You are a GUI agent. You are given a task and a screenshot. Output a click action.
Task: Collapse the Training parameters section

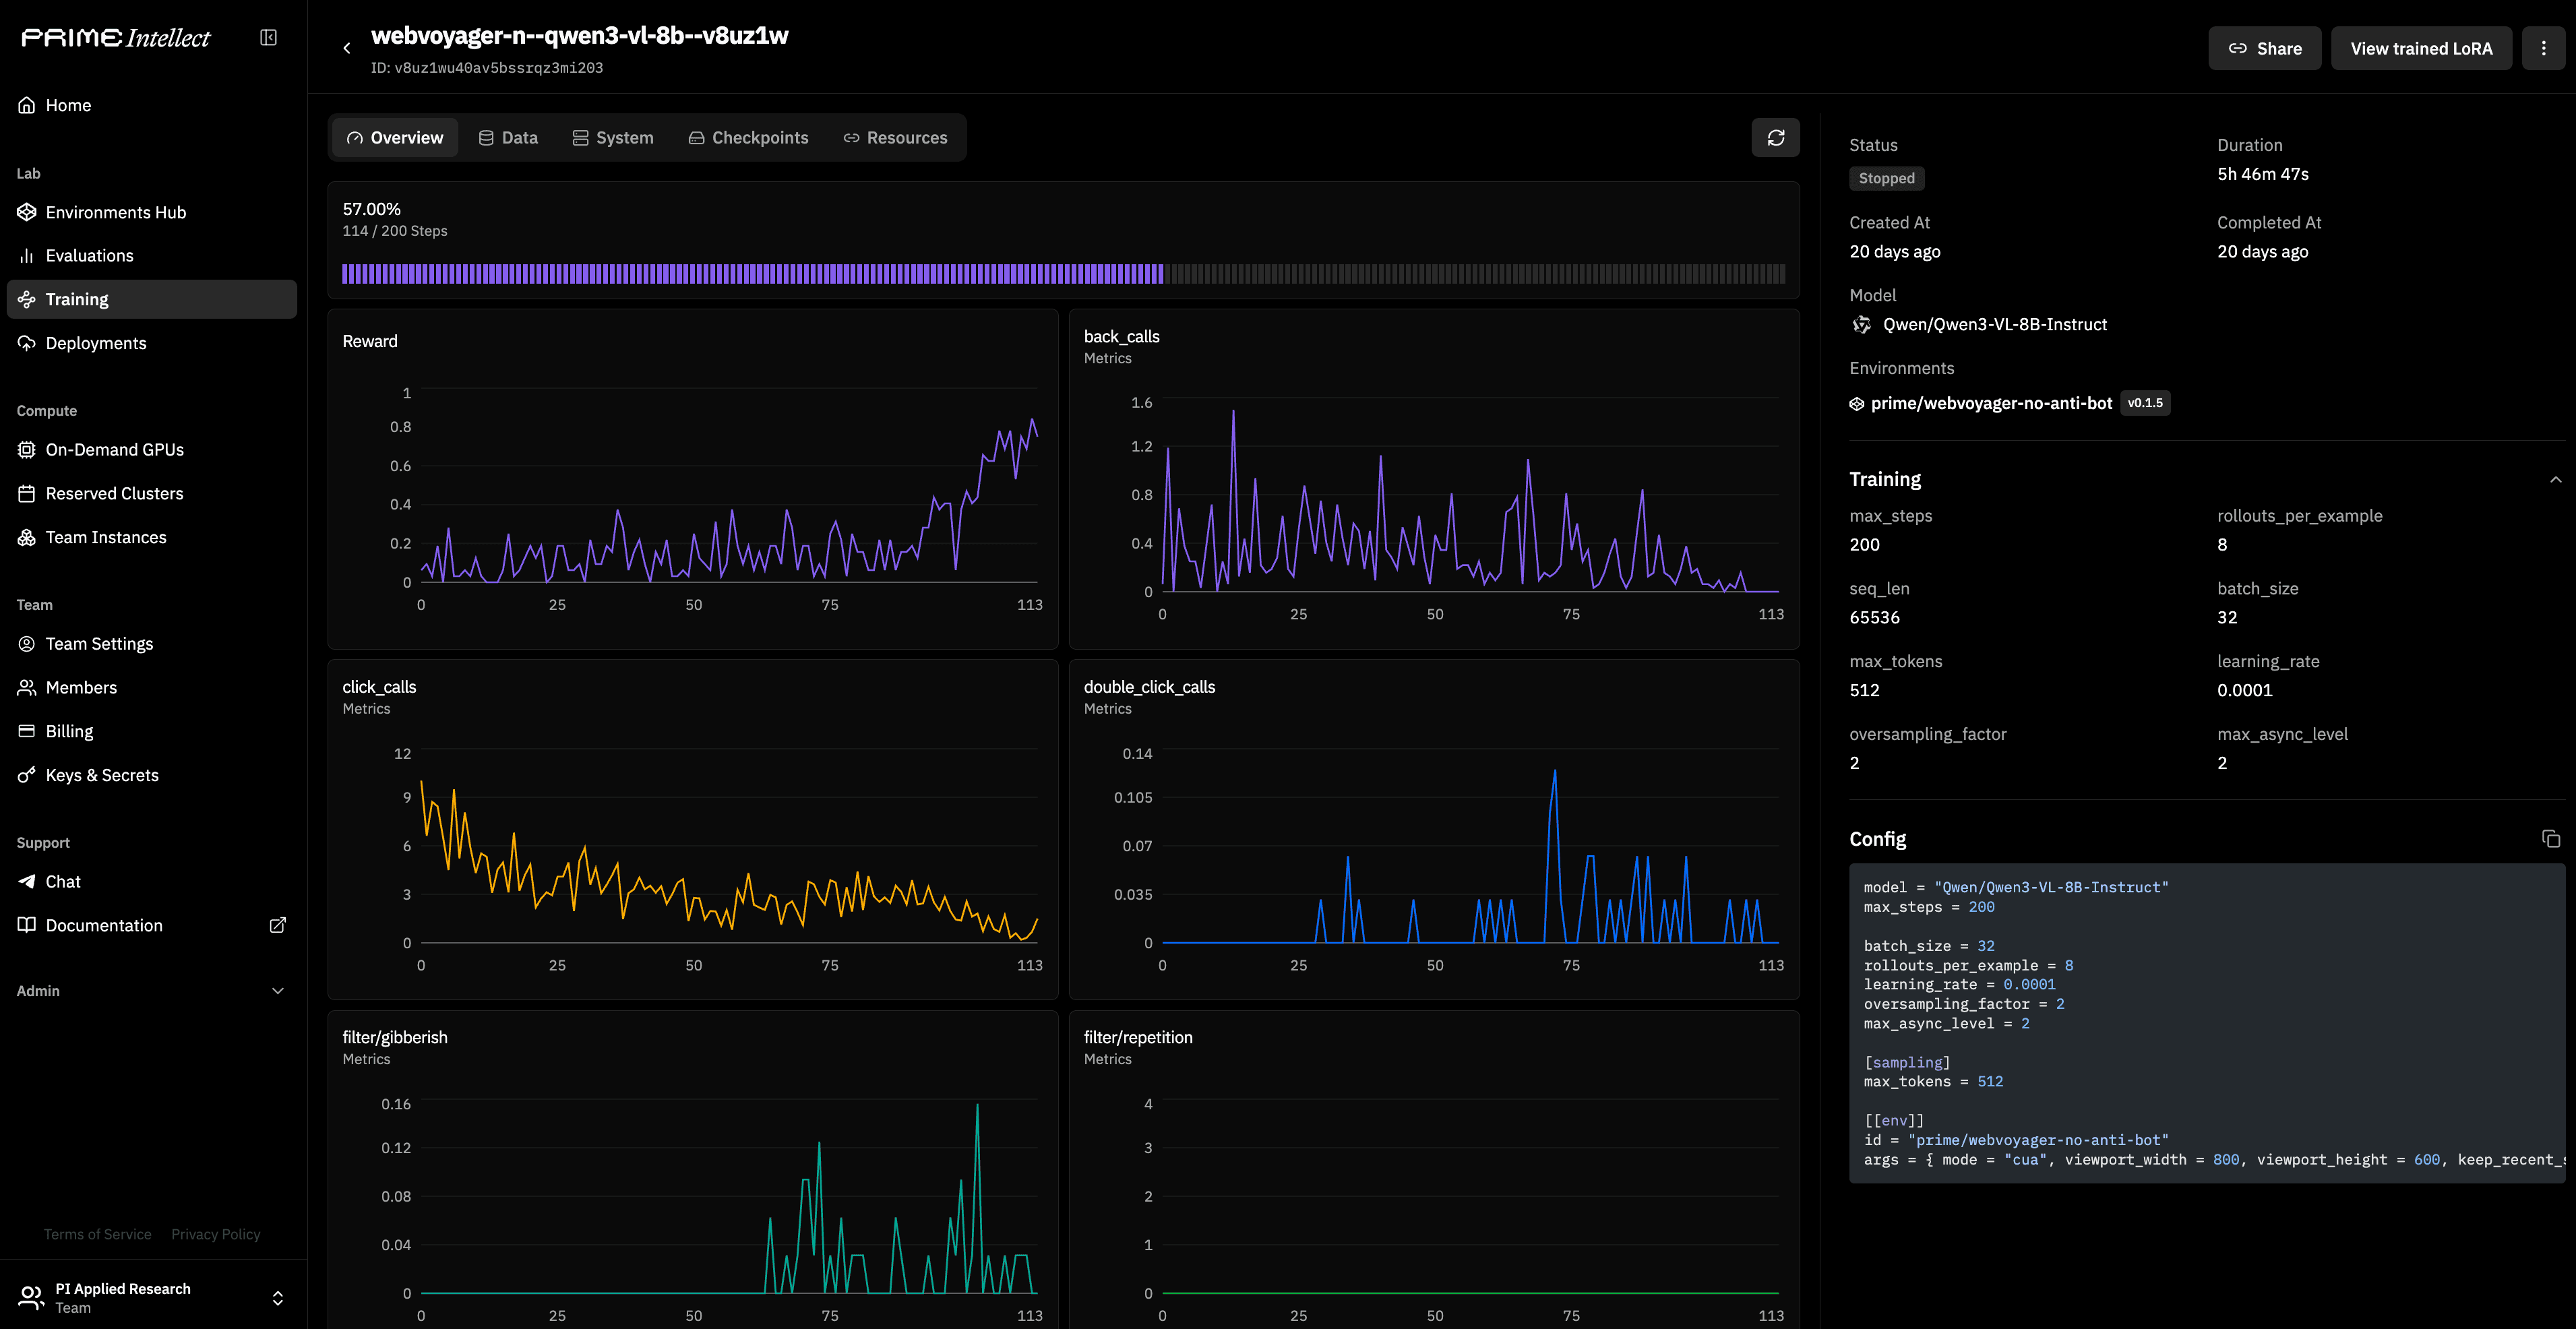point(2555,479)
